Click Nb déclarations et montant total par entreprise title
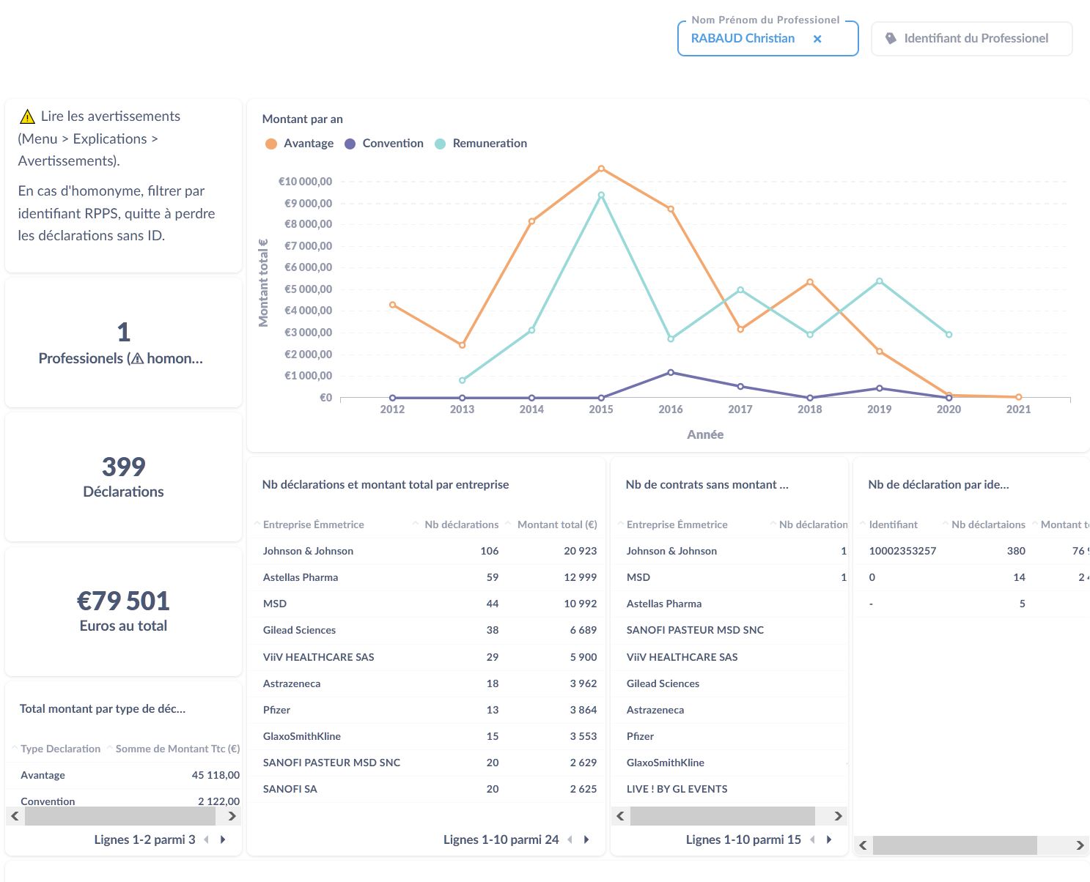Screen dimensions: 1090x882 (x=385, y=485)
